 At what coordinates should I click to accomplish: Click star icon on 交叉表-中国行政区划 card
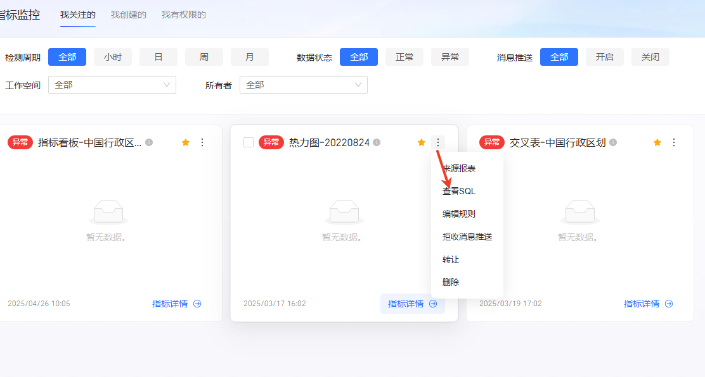click(x=657, y=142)
